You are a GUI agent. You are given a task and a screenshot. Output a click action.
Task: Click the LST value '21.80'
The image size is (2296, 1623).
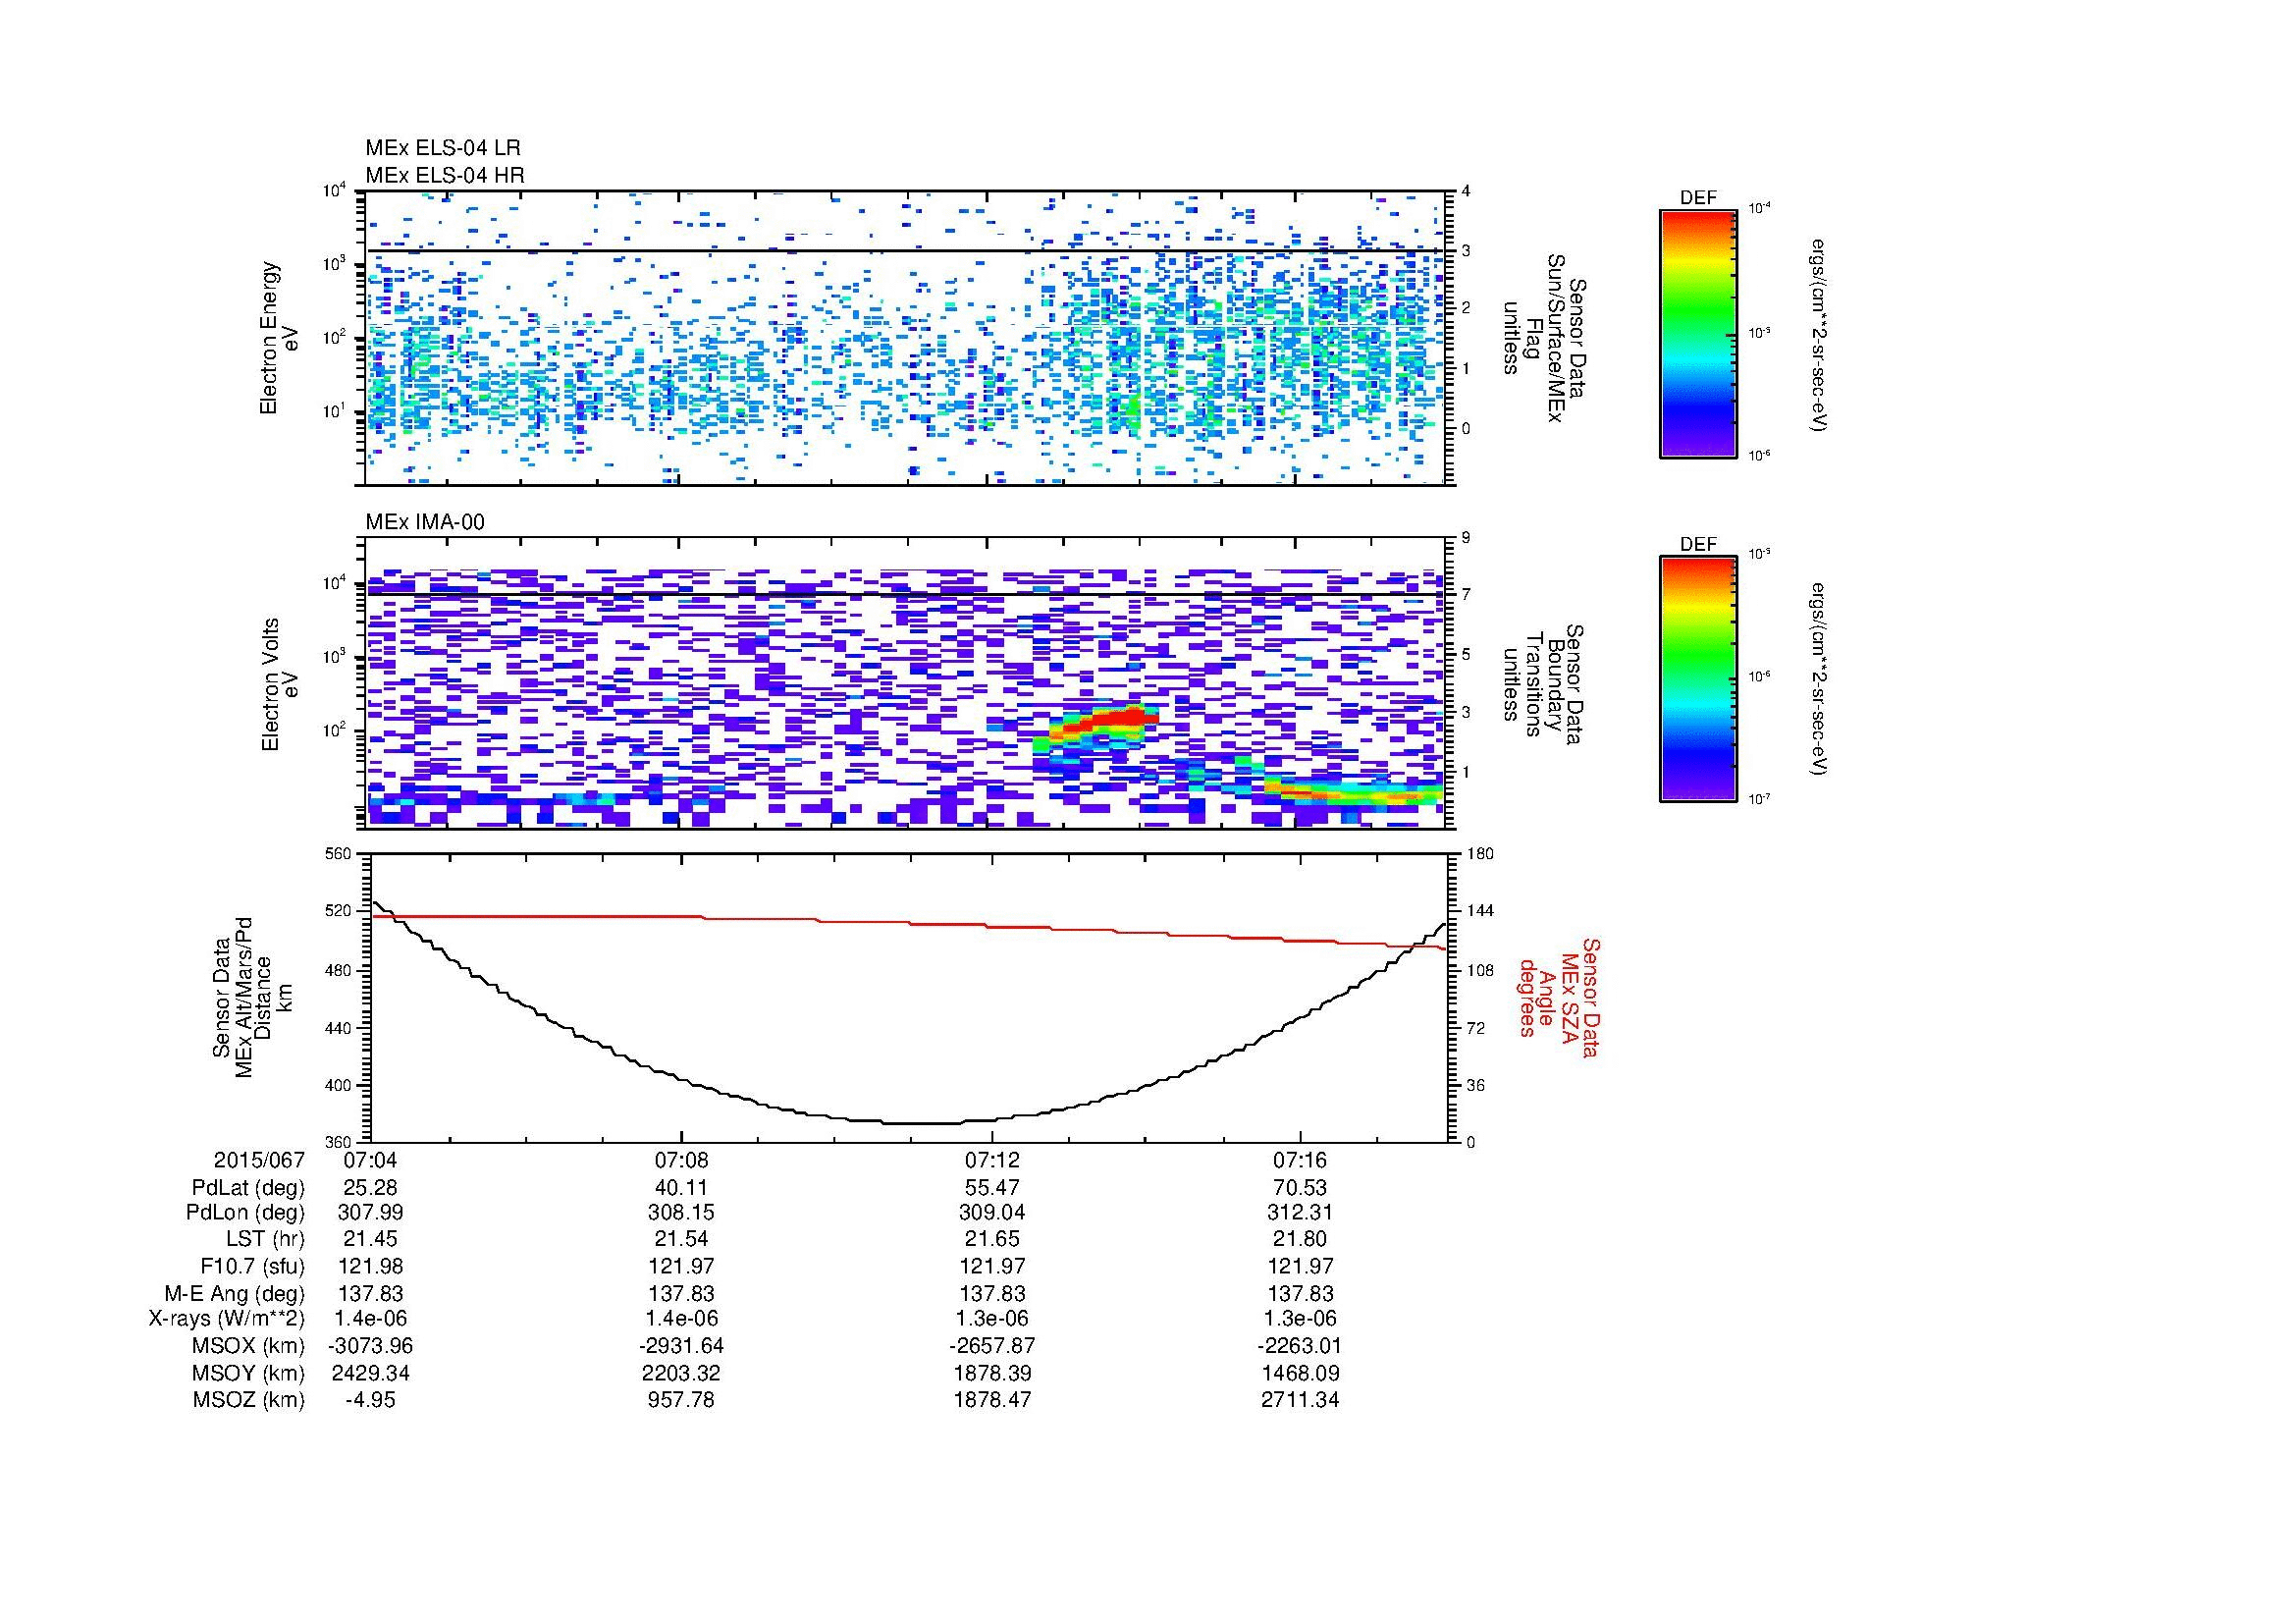tap(1300, 1239)
